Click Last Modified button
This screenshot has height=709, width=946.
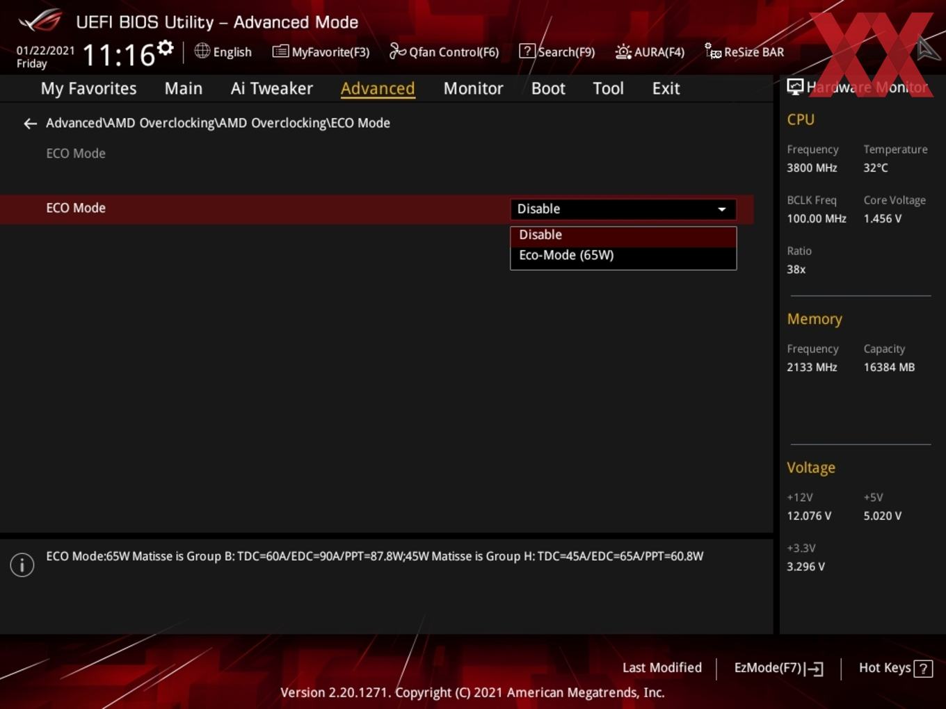point(662,667)
